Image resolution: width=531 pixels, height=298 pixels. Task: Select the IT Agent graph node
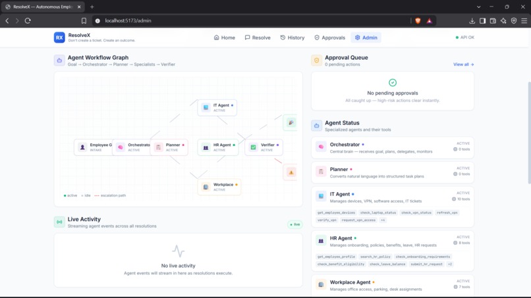[217, 108]
